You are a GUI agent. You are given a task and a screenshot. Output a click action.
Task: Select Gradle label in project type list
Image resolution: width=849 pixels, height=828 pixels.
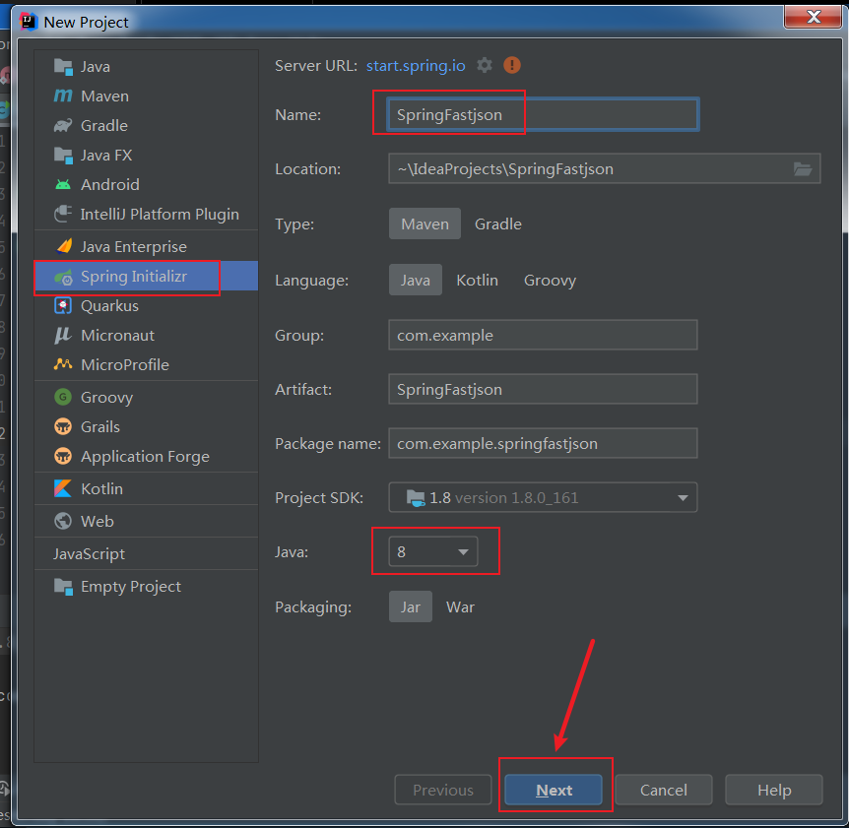pyautogui.click(x=104, y=126)
